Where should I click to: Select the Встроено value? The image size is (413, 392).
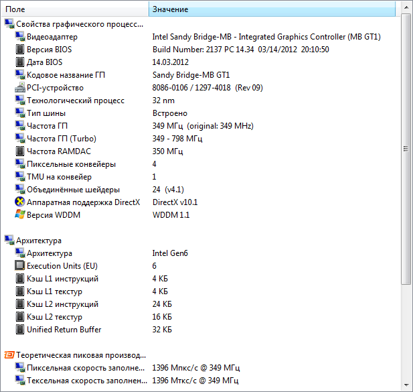[x=170, y=113]
